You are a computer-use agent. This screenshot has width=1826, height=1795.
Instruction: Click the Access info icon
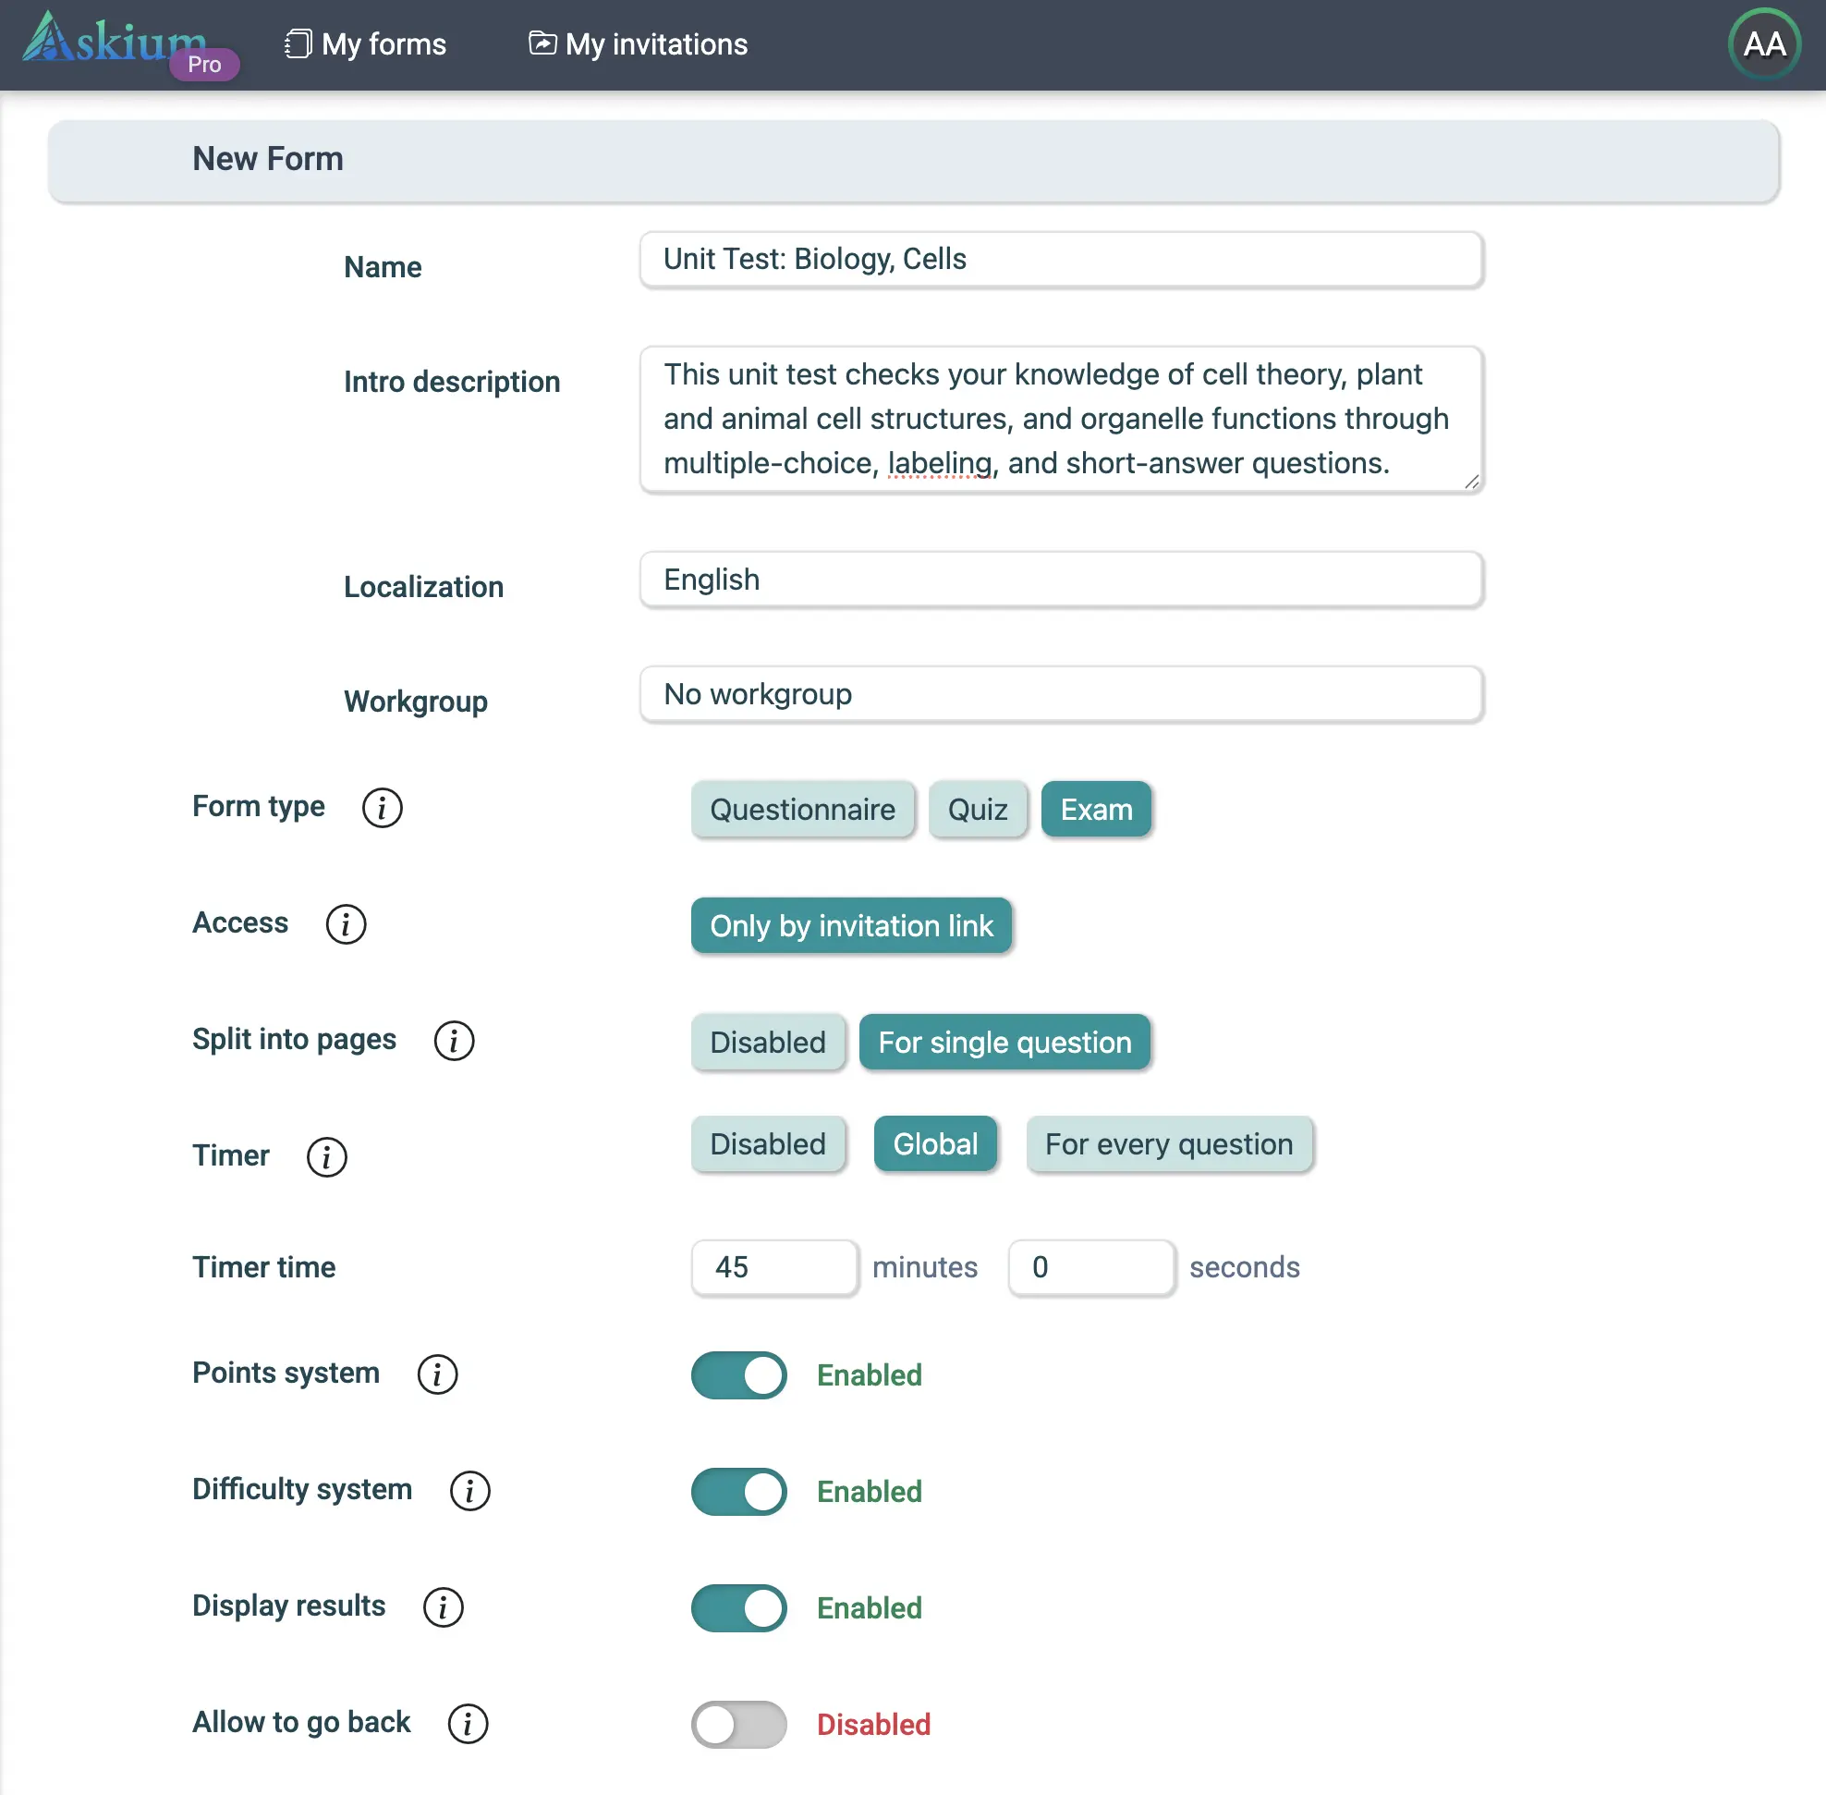tap(346, 924)
